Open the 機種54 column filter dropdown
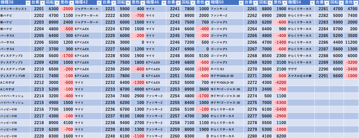Screen dimensions: 359x138 coord(312,3)
